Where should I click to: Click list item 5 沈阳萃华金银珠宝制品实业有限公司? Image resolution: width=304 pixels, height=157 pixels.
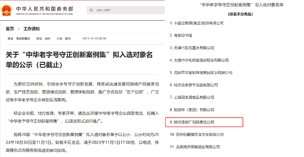click(201, 73)
